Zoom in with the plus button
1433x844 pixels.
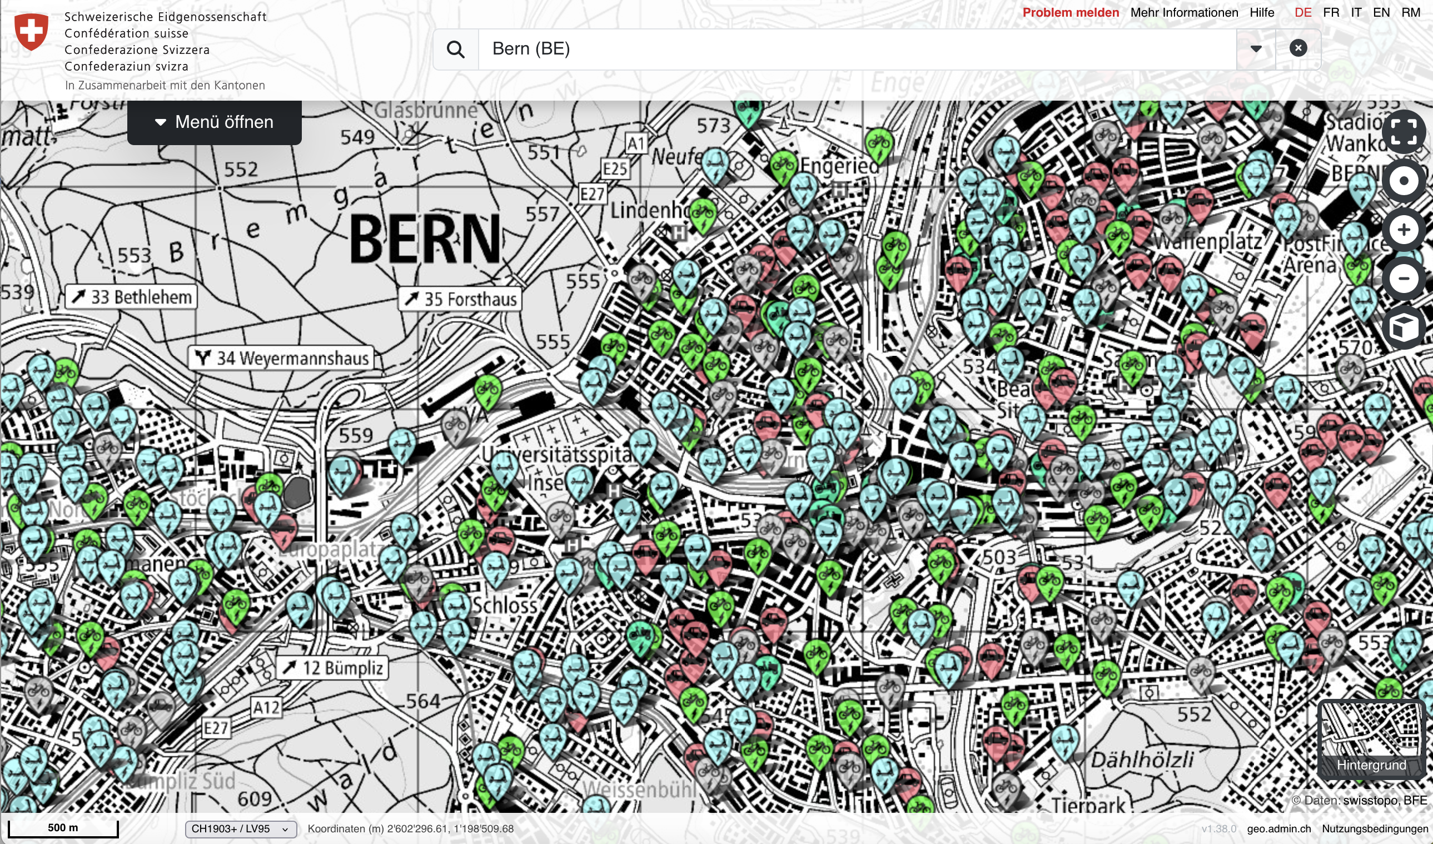(1404, 230)
